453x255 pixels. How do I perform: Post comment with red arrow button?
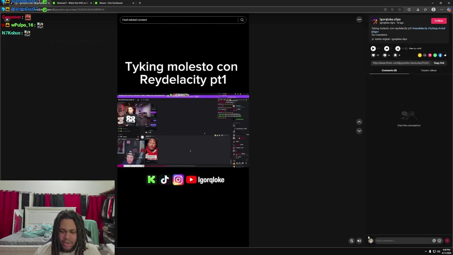447,240
